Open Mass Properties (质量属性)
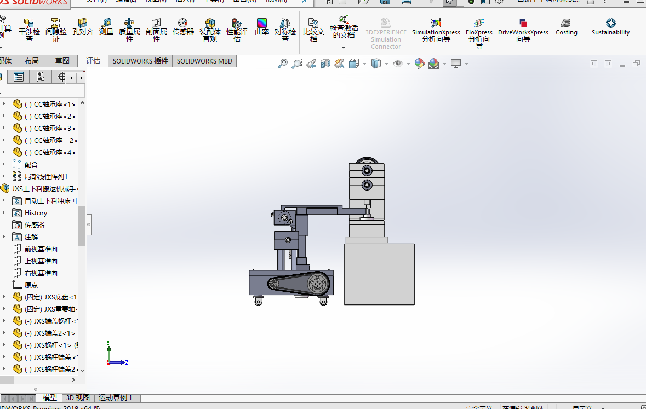 [129, 30]
